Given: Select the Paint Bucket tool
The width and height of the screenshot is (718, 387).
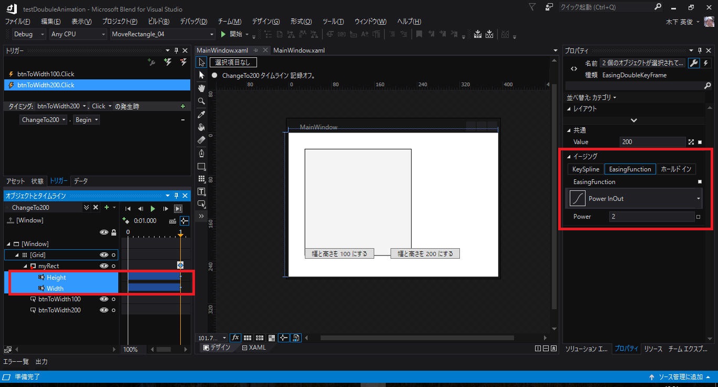Looking at the screenshot, I should pyautogui.click(x=201, y=127).
